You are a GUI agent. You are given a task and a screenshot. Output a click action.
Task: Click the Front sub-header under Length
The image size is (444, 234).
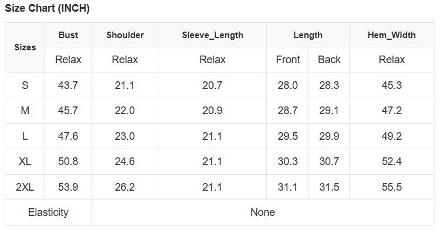click(288, 60)
